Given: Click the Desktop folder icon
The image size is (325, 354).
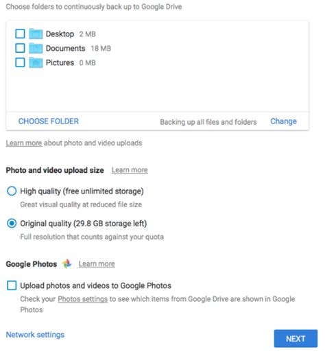Looking at the screenshot, I should click(36, 34).
